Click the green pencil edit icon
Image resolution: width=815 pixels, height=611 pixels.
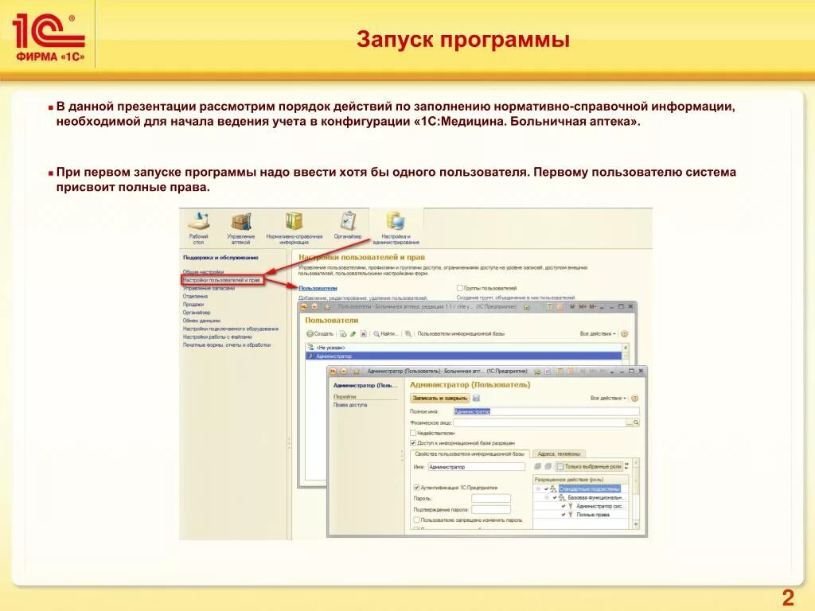click(353, 333)
